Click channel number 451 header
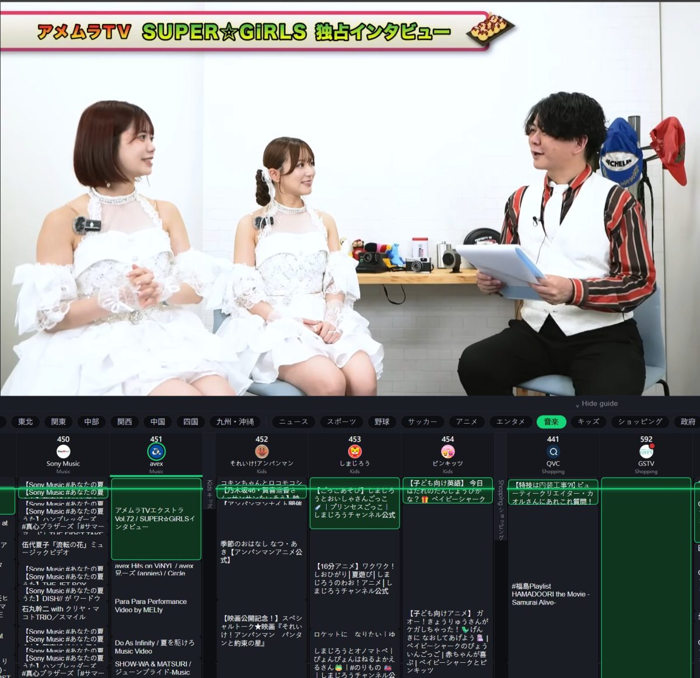Viewport: 700px width, 678px height. point(156,439)
